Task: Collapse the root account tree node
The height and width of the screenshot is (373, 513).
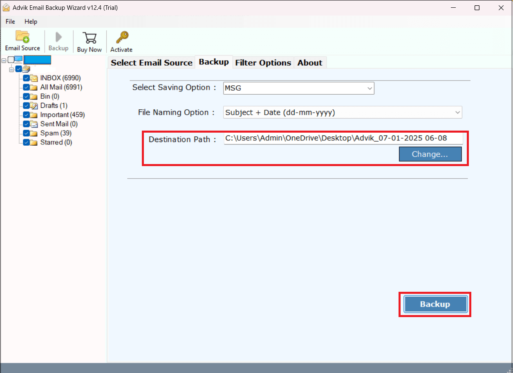Action: click(x=4, y=60)
